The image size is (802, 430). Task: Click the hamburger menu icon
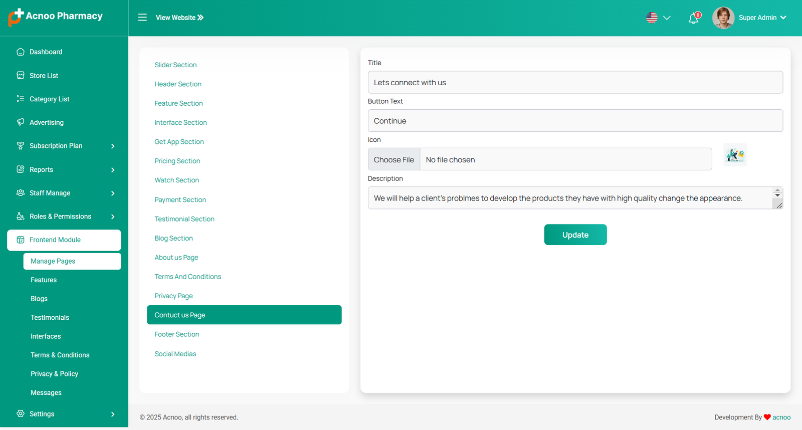(142, 18)
